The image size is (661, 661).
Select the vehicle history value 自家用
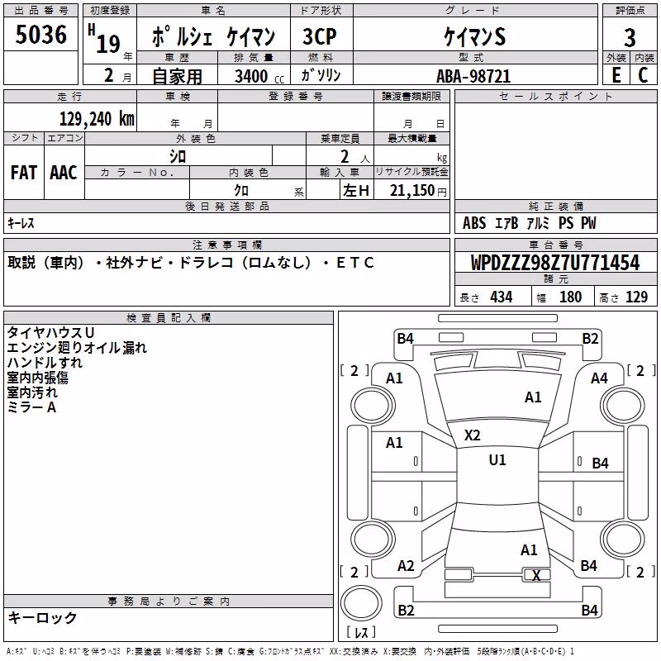pyautogui.click(x=177, y=76)
